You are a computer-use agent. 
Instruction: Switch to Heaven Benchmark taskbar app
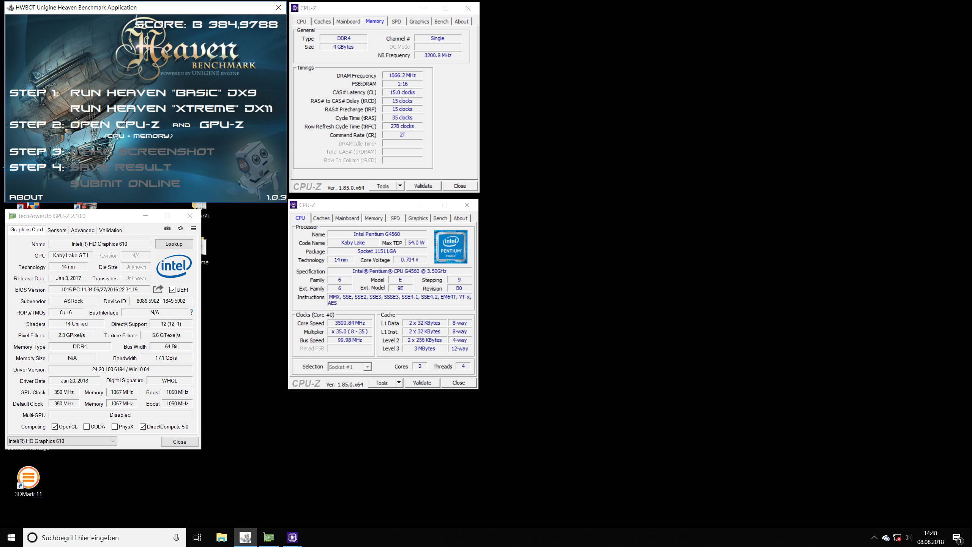(245, 538)
